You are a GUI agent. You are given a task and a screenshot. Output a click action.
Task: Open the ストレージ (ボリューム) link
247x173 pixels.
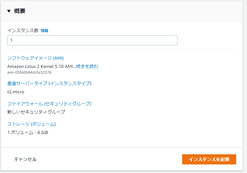click(31, 124)
